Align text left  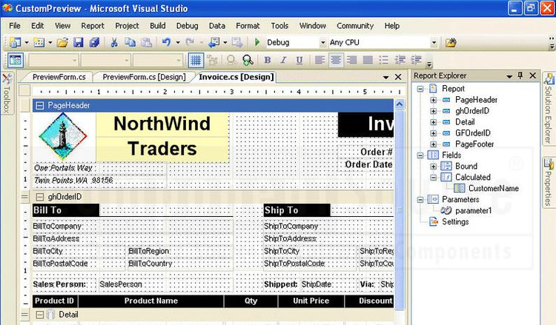coord(320,60)
